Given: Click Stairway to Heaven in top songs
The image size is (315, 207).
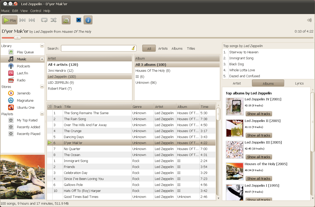Looking at the screenshot, I should [244, 52].
